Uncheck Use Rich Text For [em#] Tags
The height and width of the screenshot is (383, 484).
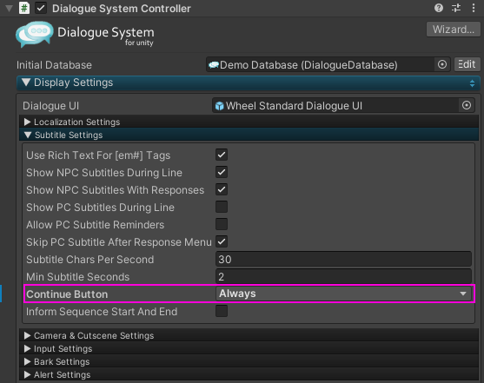[222, 155]
